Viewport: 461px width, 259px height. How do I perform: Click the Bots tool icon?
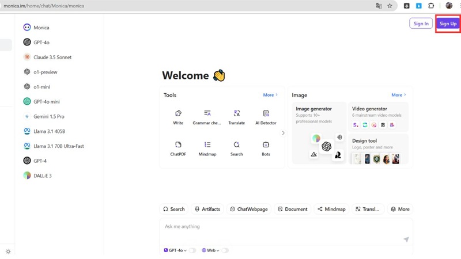point(266,148)
